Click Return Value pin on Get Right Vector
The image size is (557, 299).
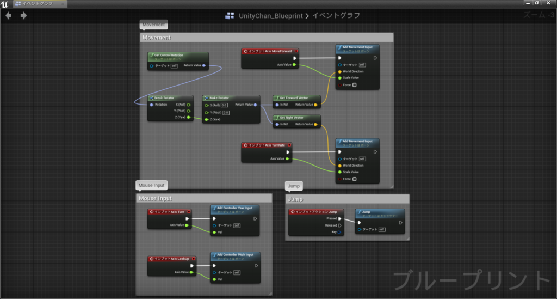(x=315, y=124)
